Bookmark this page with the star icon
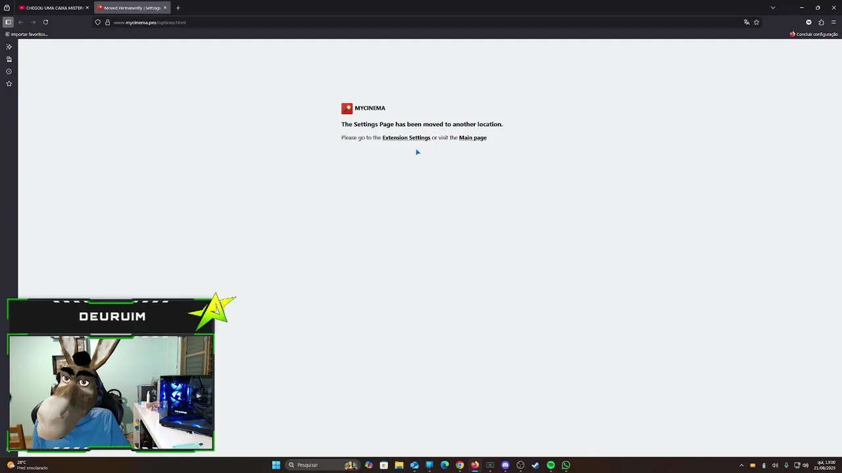 [x=756, y=22]
